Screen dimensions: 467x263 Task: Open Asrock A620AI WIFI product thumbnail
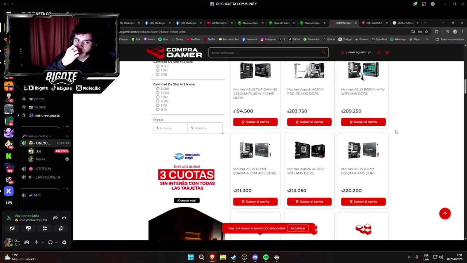[x=309, y=150]
